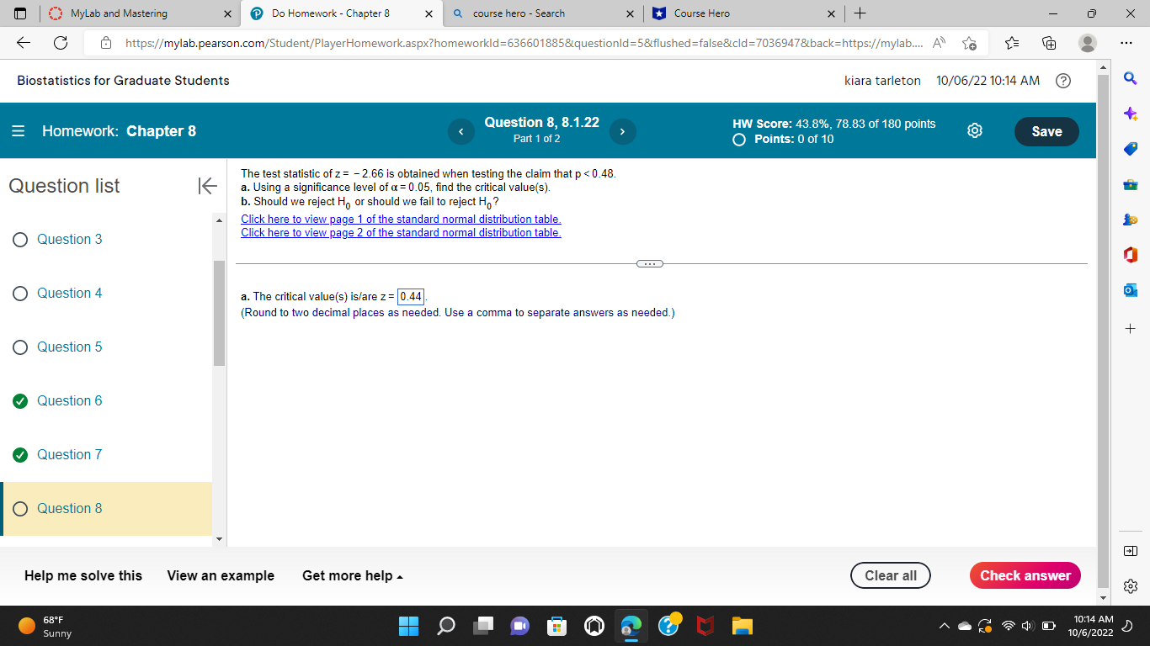Expand the ellipsis divider above the answer area
Screen dimensions: 1150x646
(649, 263)
